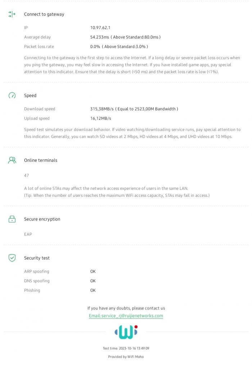The width and height of the screenshot is (252, 369).
Task: Click the download speed value
Action: coord(134,109)
